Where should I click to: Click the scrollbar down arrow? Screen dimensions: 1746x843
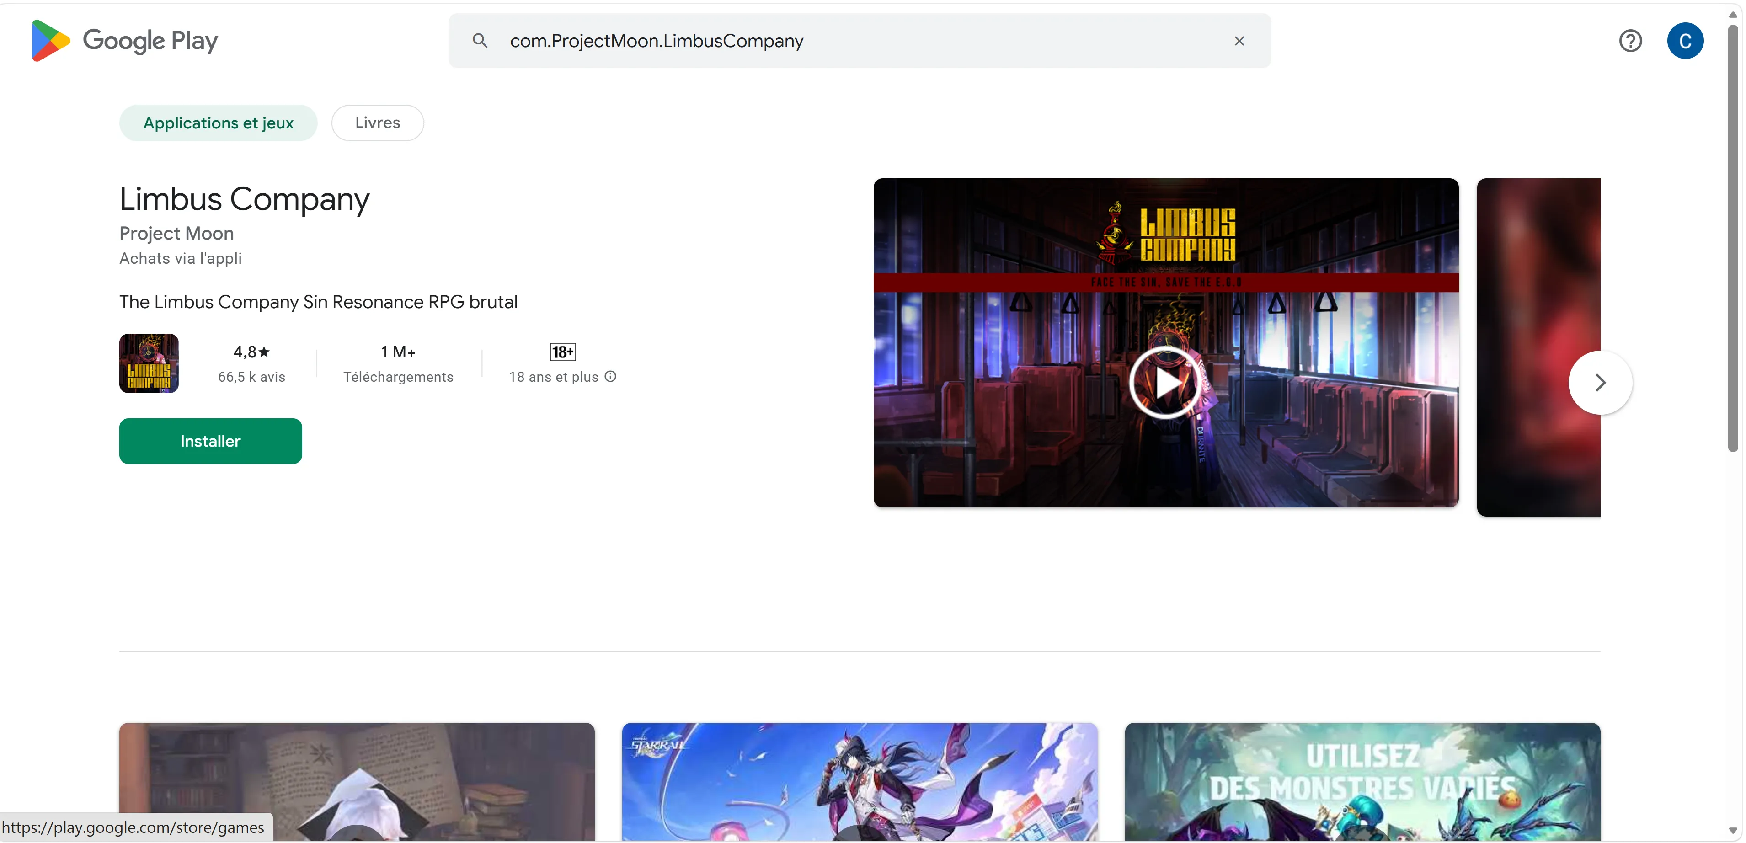click(x=1732, y=830)
